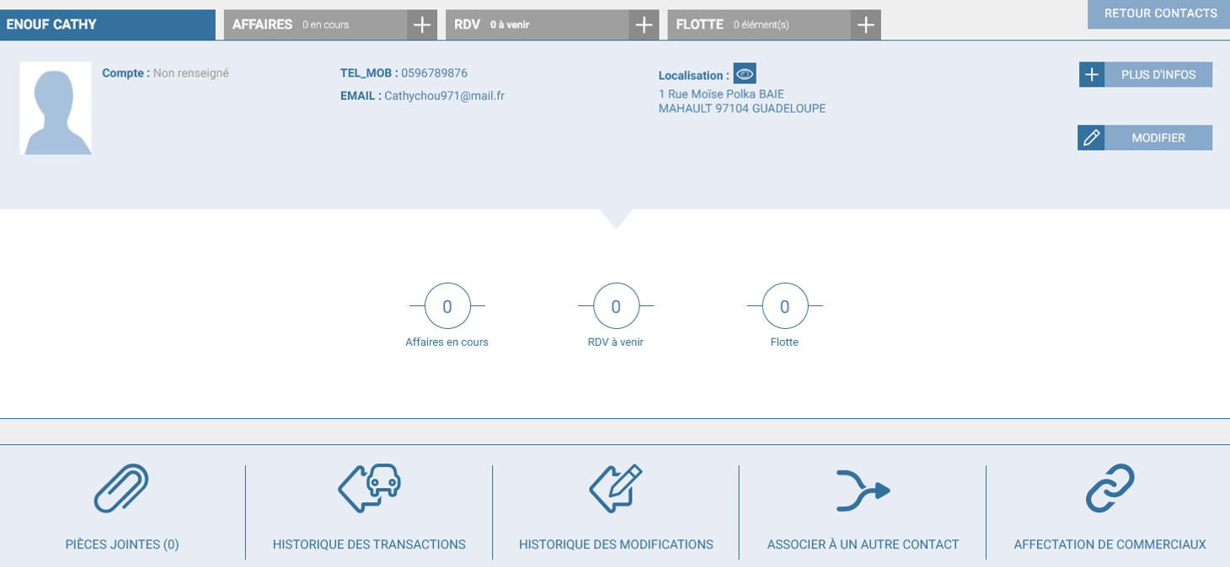Image resolution: width=1230 pixels, height=567 pixels.
Task: Click the MAHAULT 97104 GUADELOUPE line
Action: click(742, 109)
